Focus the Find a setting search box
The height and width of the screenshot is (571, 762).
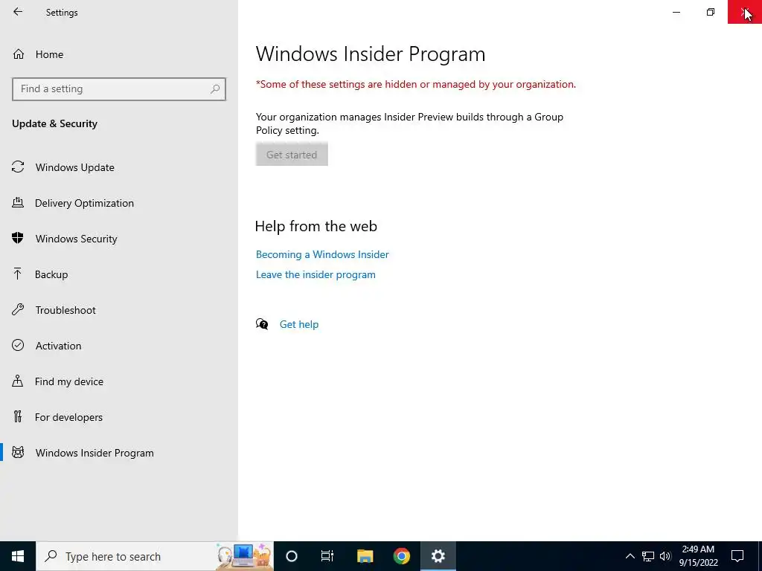(119, 89)
